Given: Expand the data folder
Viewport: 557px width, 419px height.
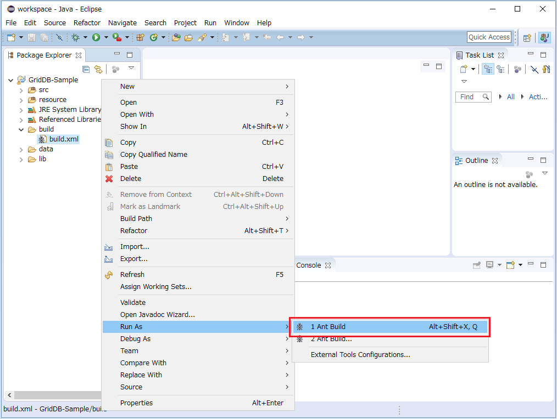Looking at the screenshot, I should coord(21,150).
